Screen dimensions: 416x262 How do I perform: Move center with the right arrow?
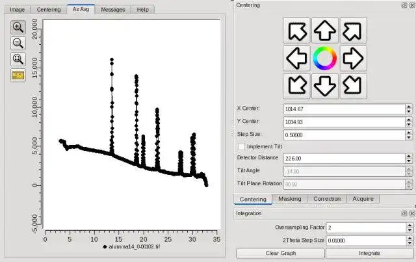[354, 59]
